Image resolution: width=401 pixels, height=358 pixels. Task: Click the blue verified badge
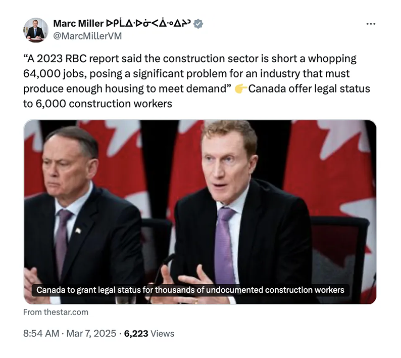[x=198, y=24]
